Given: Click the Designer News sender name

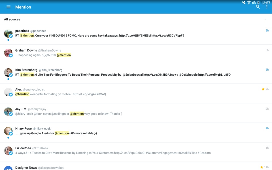Looking at the screenshot, I should click(26, 167).
